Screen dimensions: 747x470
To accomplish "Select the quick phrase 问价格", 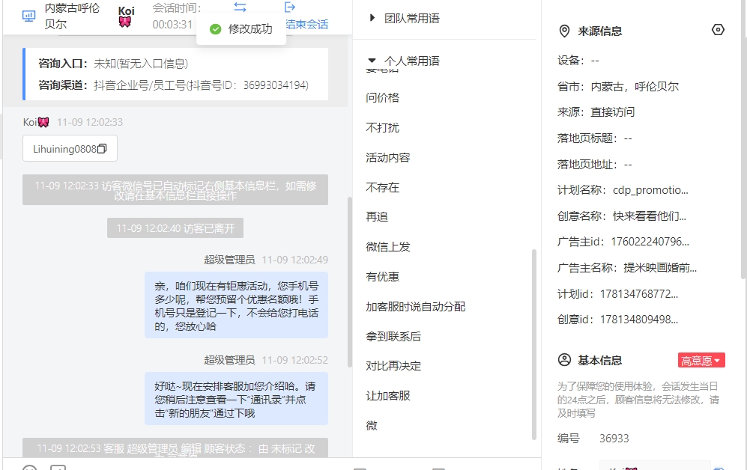I will [x=383, y=97].
